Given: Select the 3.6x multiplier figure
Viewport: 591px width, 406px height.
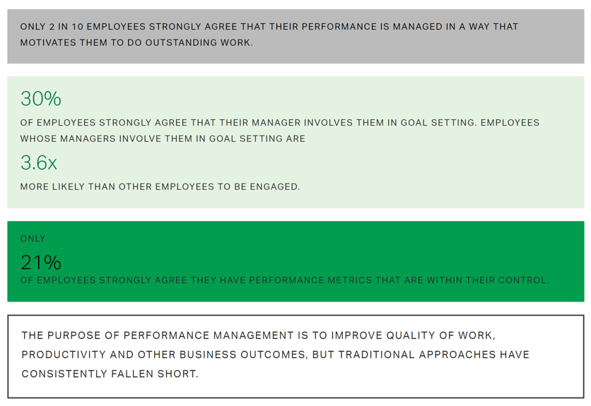Looking at the screenshot, I should [x=39, y=162].
